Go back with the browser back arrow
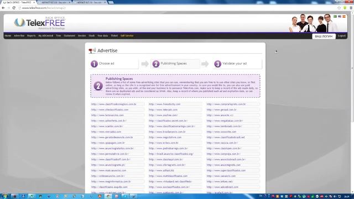Image resolution: width=354 pixels, height=199 pixels. (3, 8)
